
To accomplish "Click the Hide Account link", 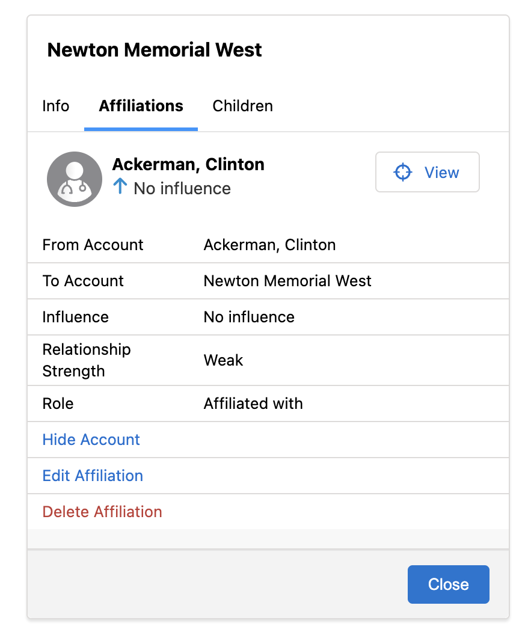I will 91,440.
